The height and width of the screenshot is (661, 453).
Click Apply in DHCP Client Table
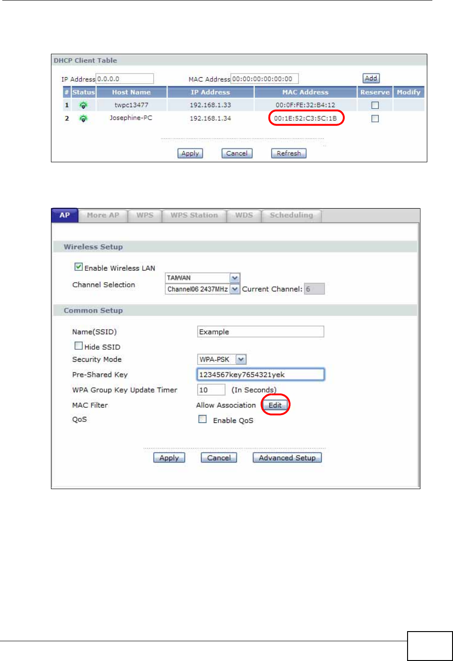[190, 154]
